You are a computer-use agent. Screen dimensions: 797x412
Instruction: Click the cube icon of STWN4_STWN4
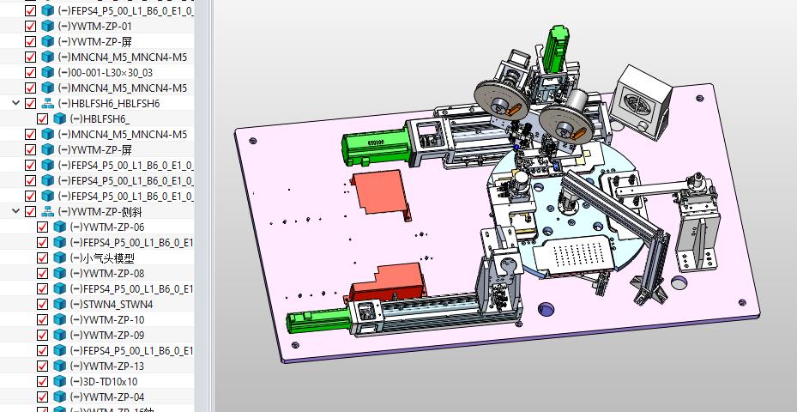point(59,304)
